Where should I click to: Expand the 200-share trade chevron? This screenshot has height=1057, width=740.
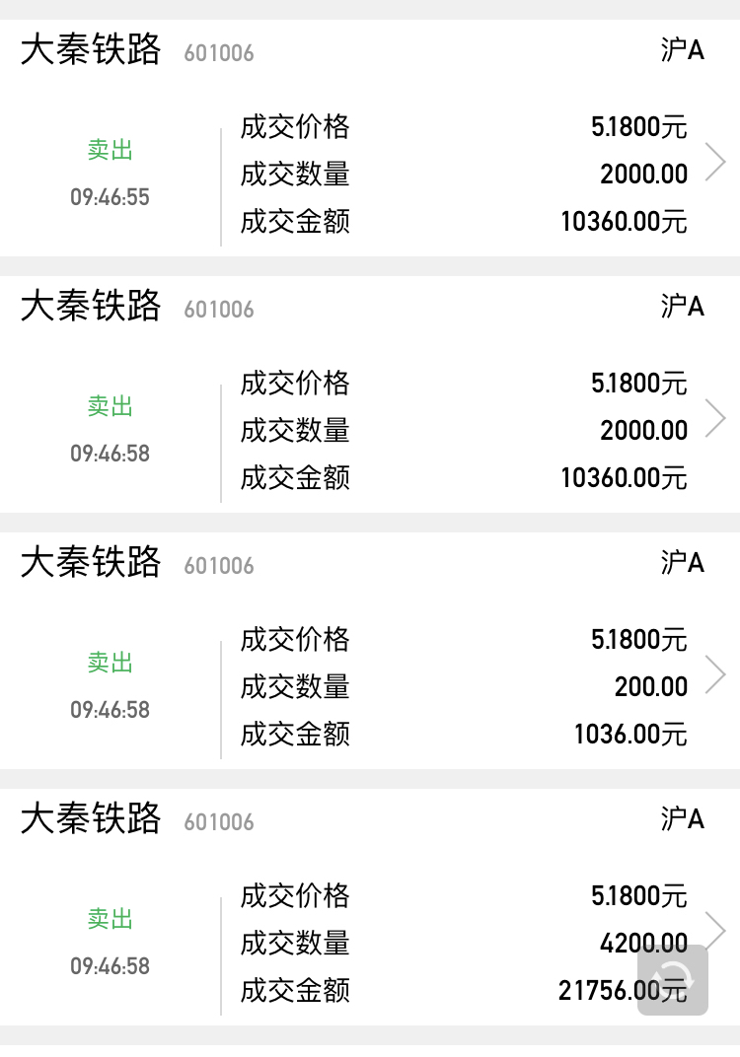point(715,674)
